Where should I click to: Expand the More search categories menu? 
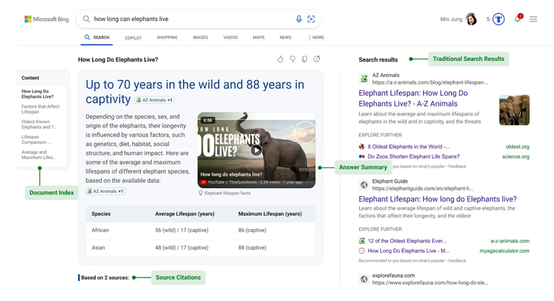point(316,37)
